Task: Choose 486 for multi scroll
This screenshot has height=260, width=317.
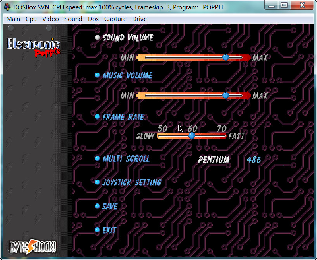Action: (x=254, y=160)
